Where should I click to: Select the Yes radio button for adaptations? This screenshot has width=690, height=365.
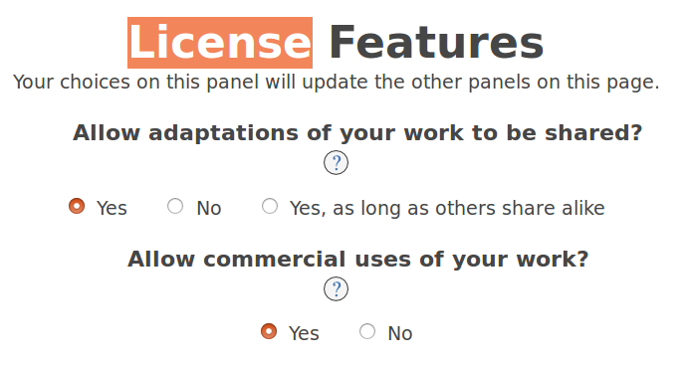pyautogui.click(x=77, y=206)
